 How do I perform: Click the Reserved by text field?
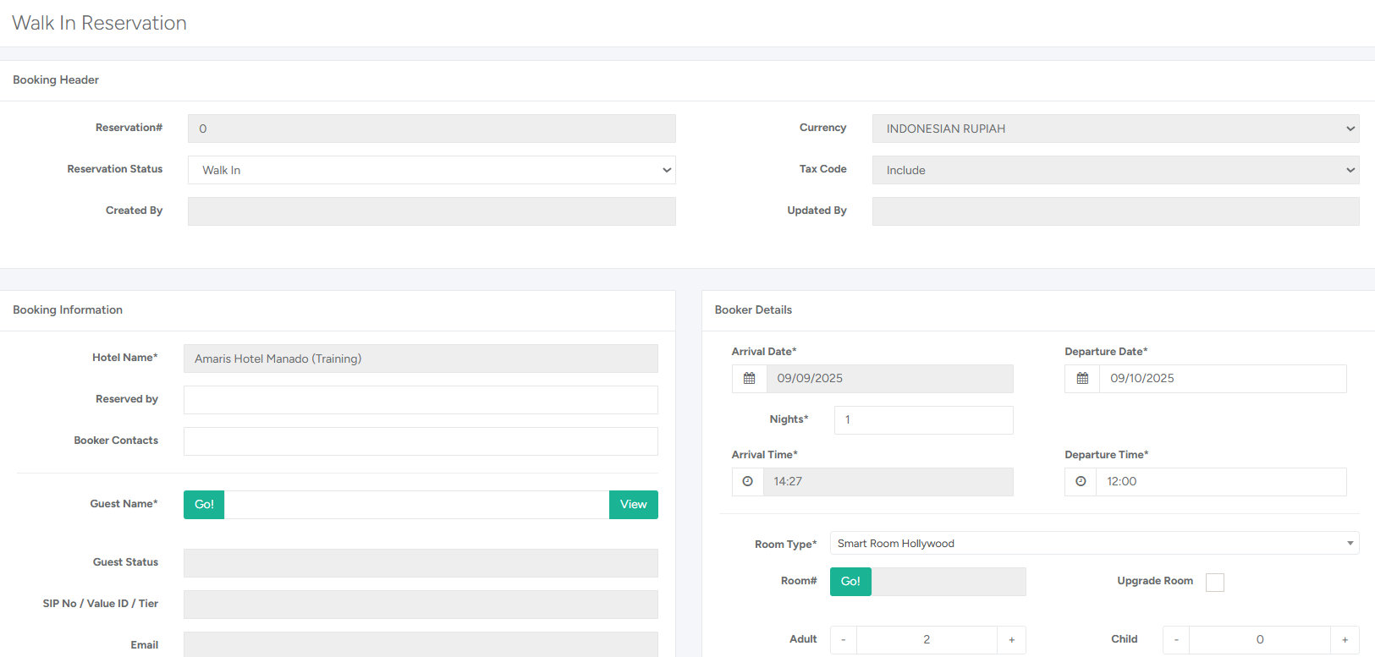(421, 400)
